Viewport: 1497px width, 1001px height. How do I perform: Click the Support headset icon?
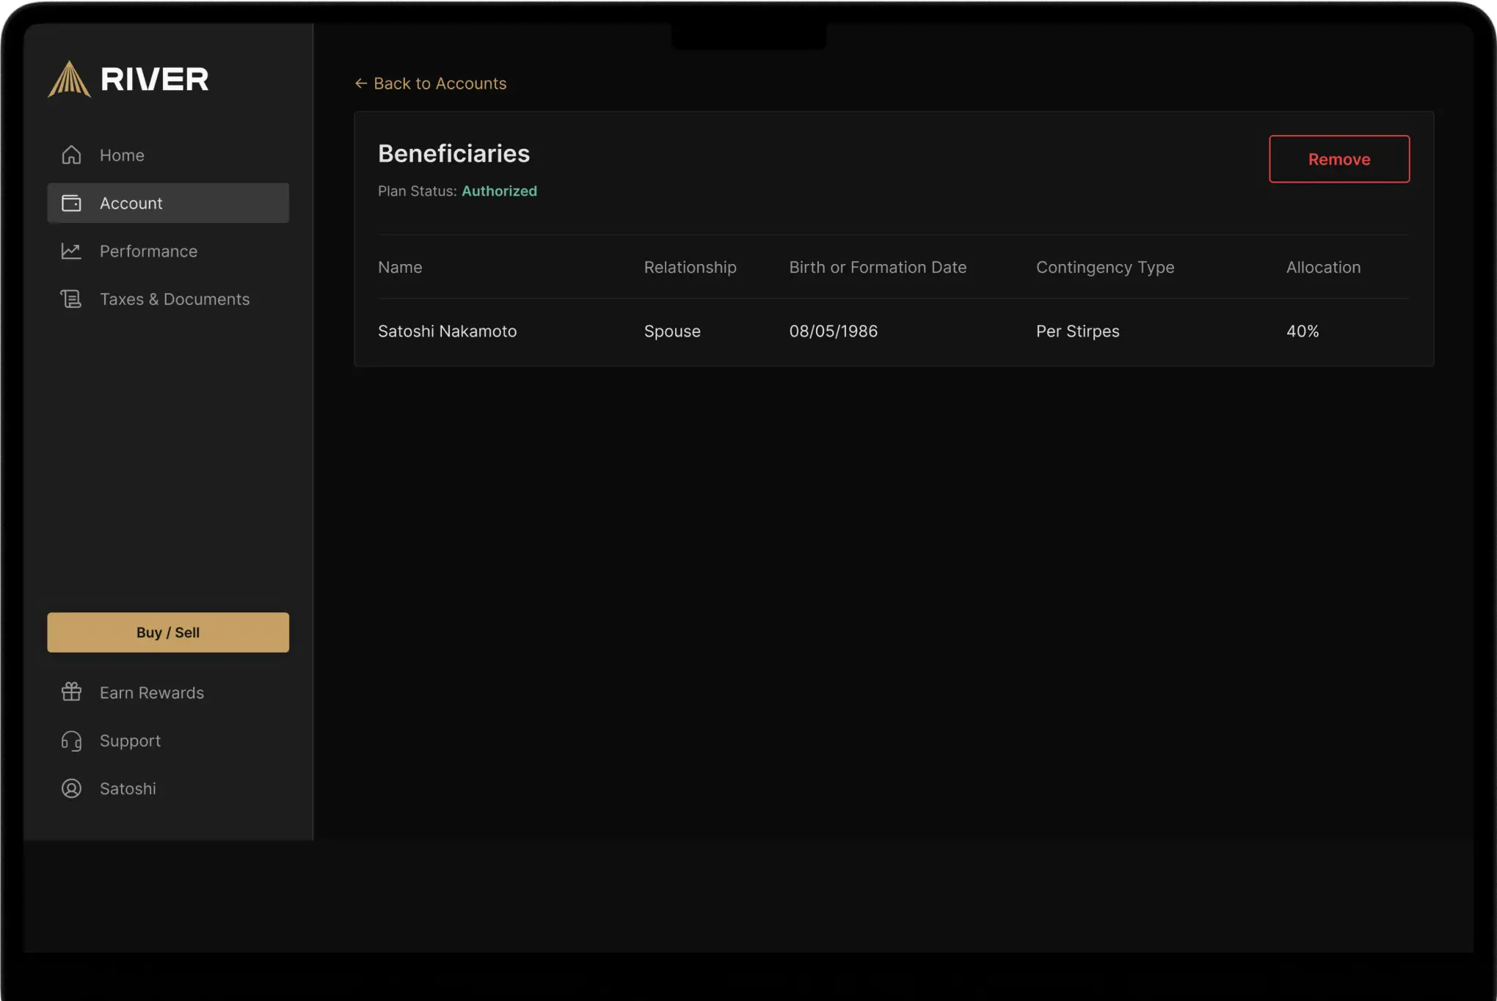click(x=71, y=741)
